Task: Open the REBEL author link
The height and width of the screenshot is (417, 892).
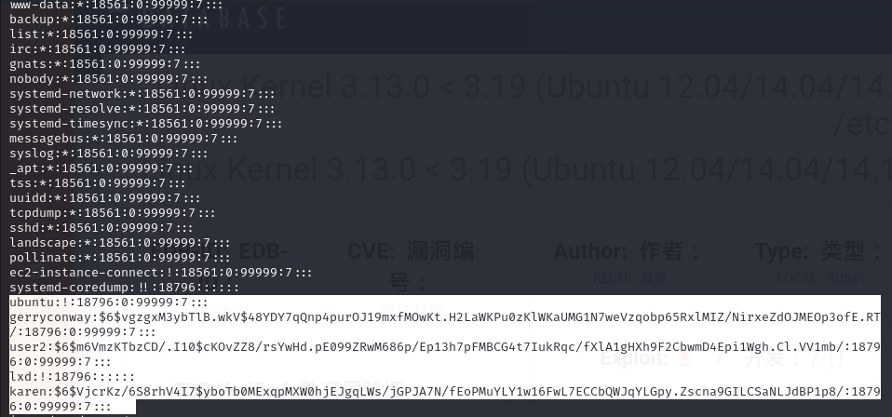Action: point(612,278)
